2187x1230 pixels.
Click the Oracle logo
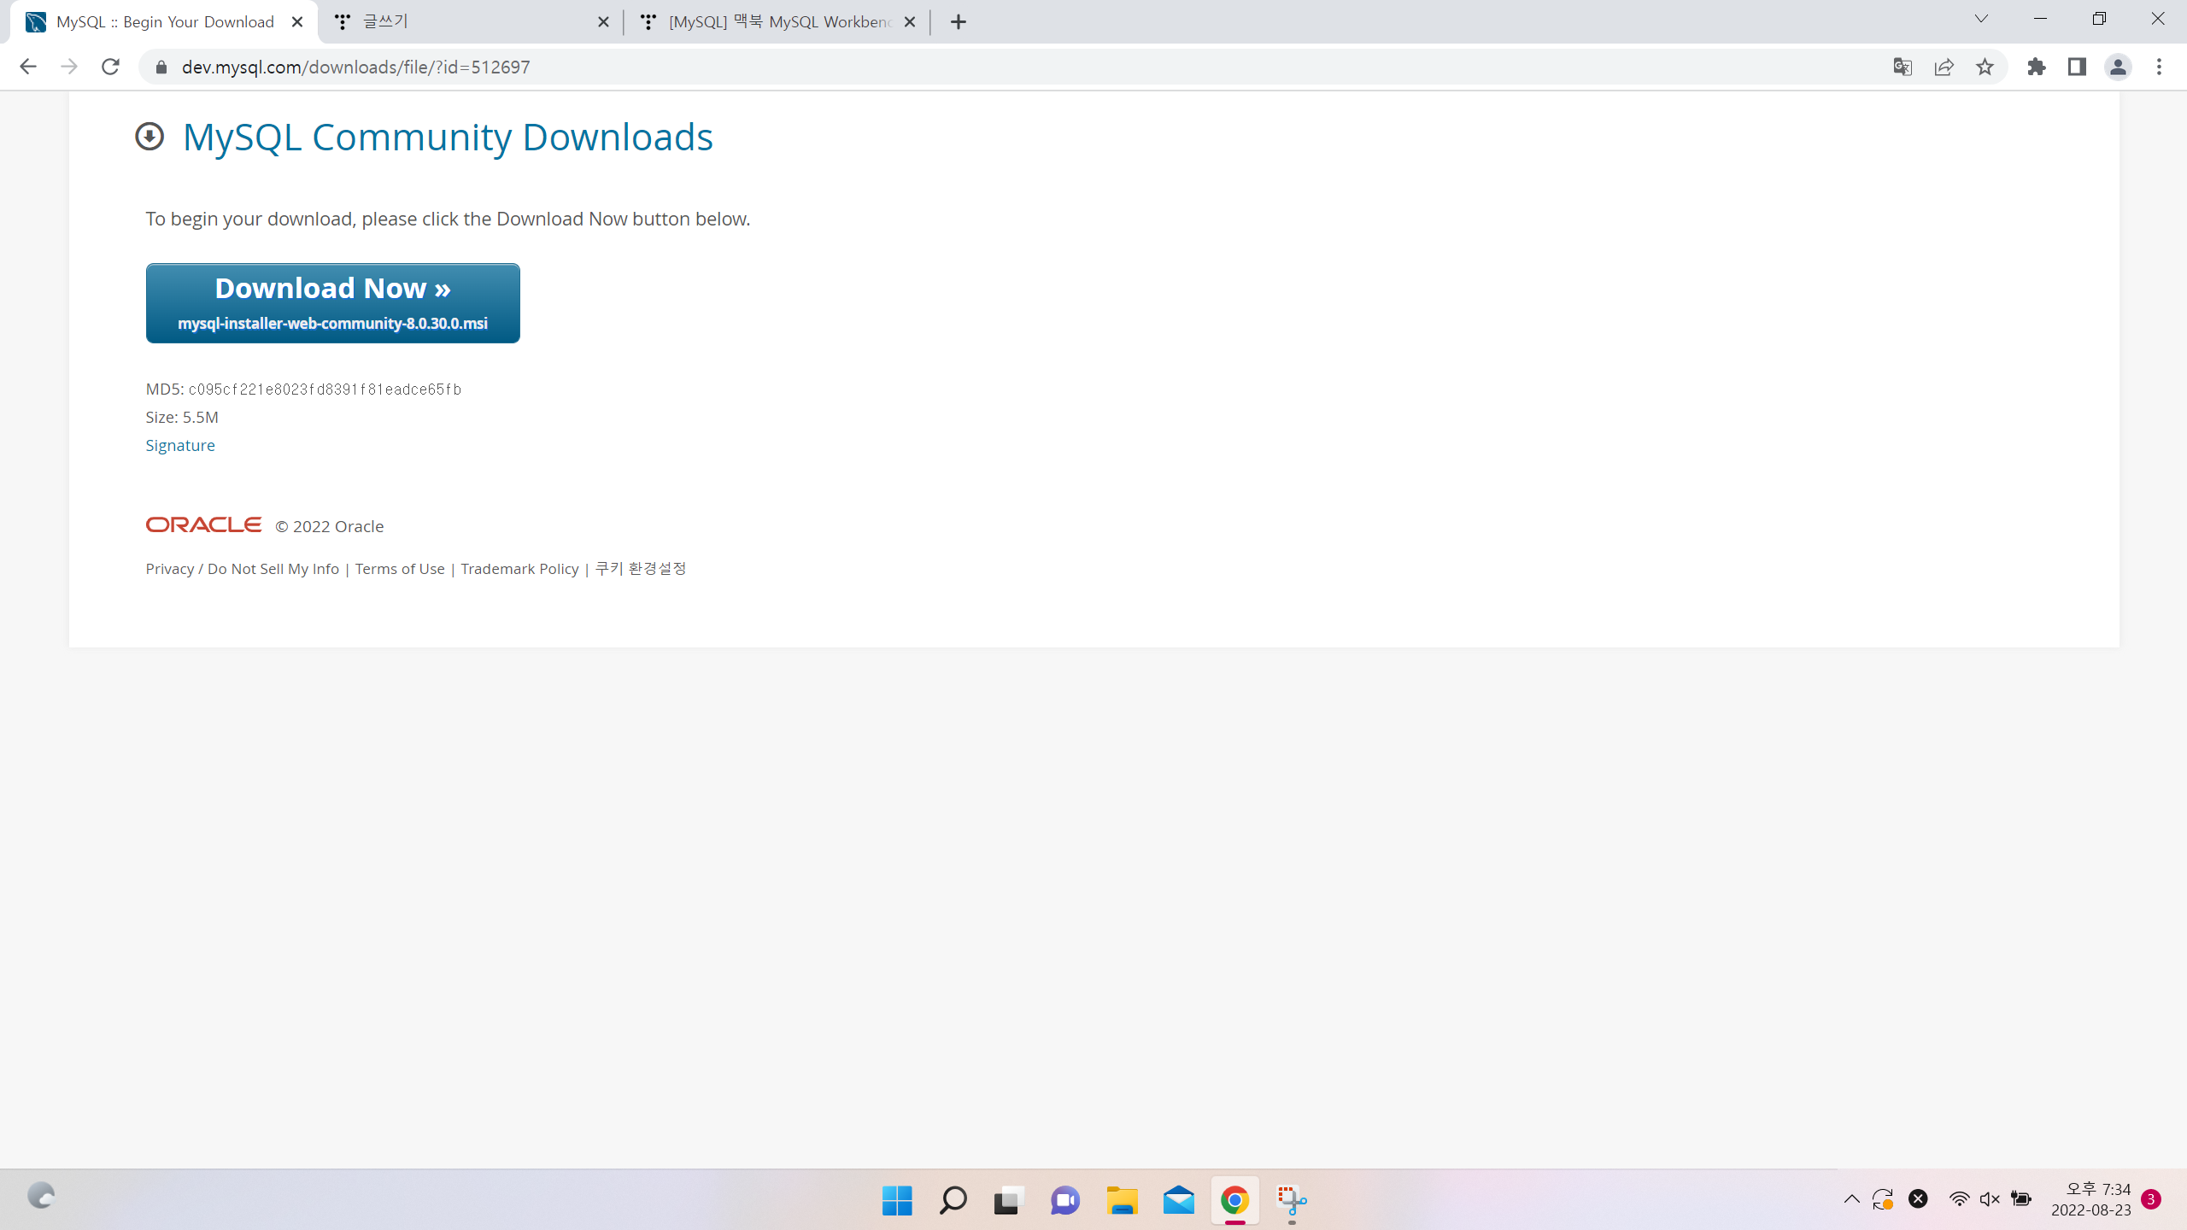[203, 524]
